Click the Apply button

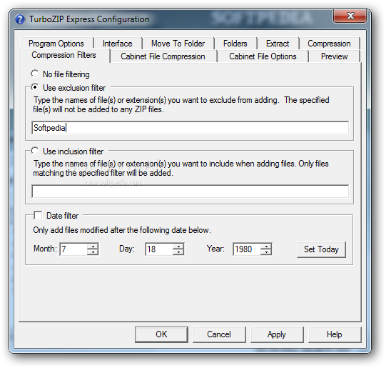pyautogui.click(x=277, y=334)
